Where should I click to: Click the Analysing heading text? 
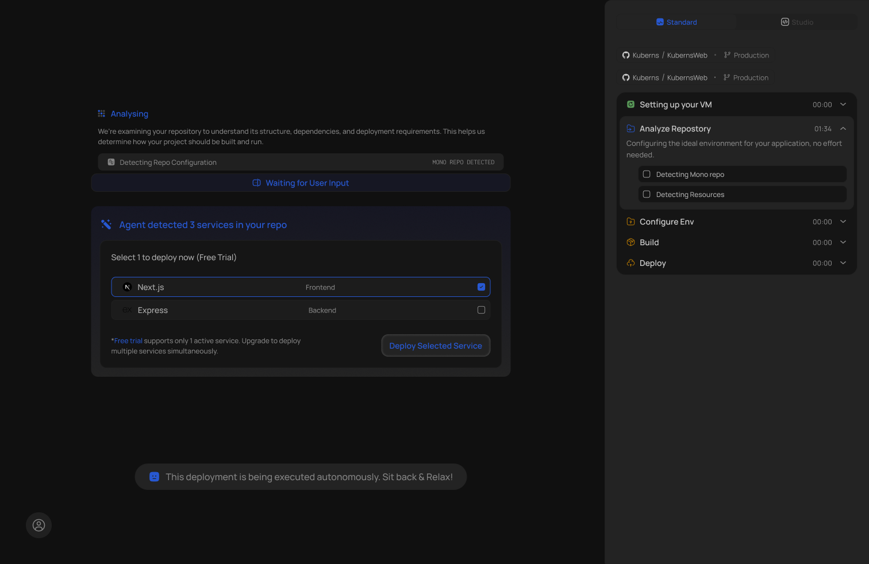(129, 114)
